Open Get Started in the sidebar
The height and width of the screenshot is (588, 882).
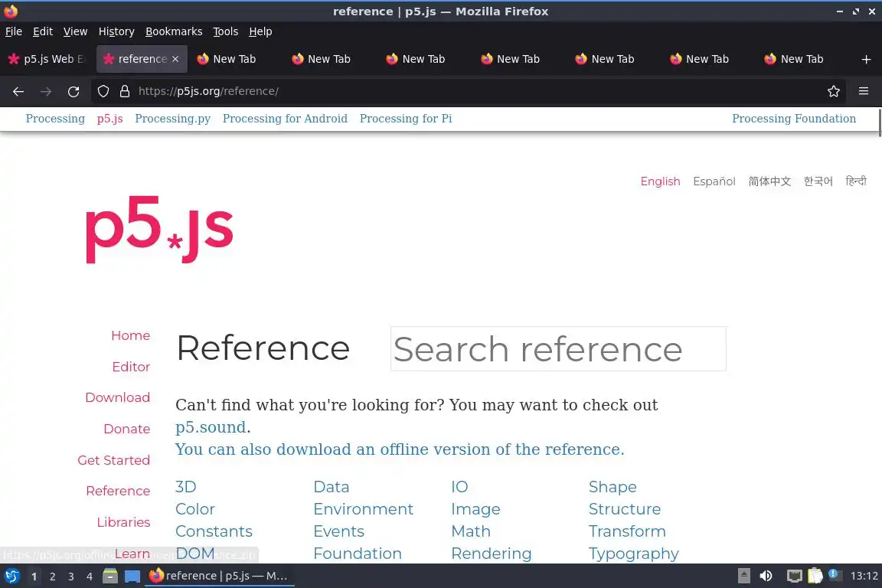113,460
